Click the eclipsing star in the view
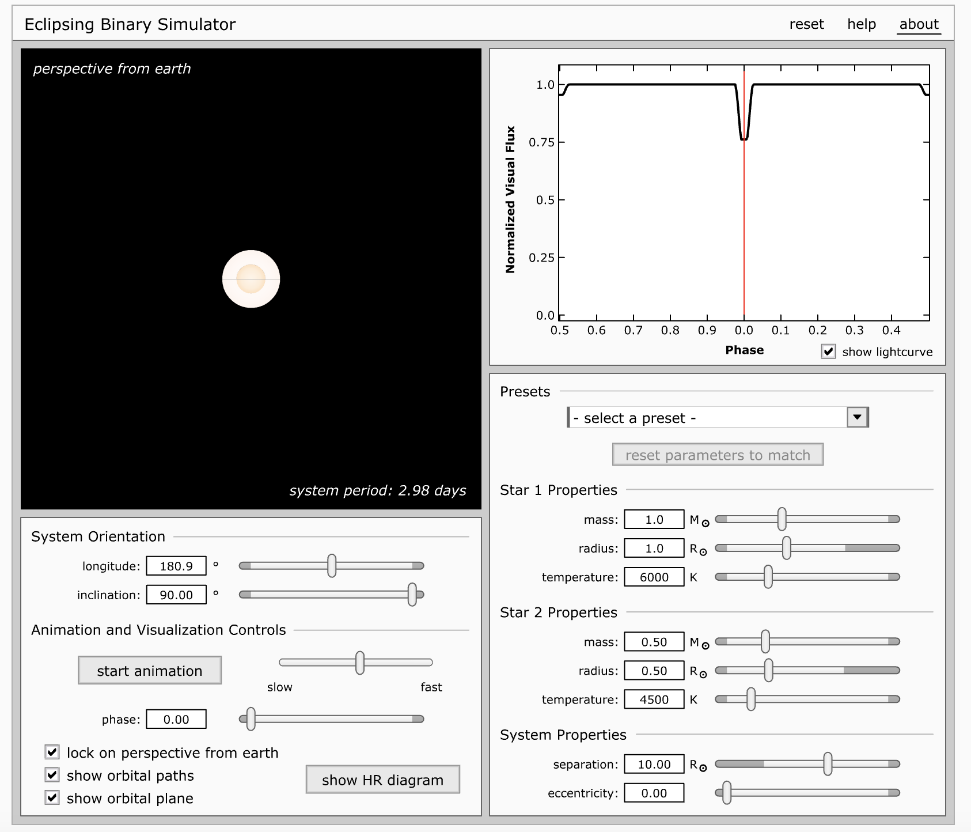971x832 pixels. 251,279
